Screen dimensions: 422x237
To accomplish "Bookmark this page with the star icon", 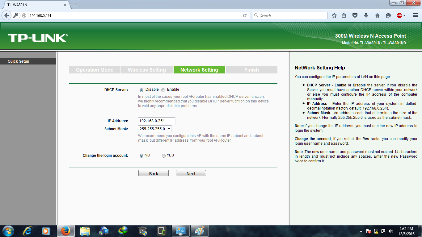I will [334, 15].
